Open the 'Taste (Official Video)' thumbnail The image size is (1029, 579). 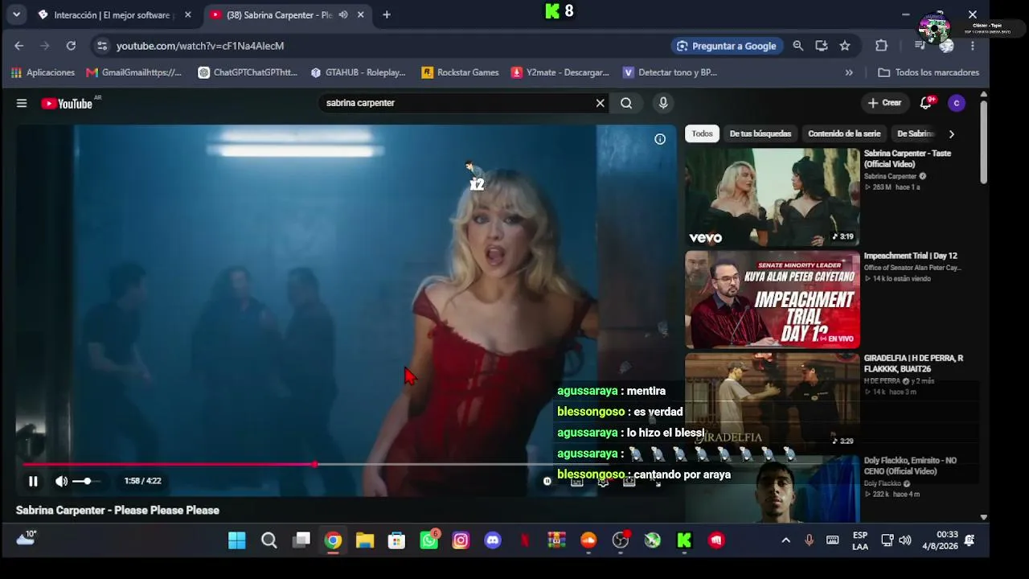773,197
